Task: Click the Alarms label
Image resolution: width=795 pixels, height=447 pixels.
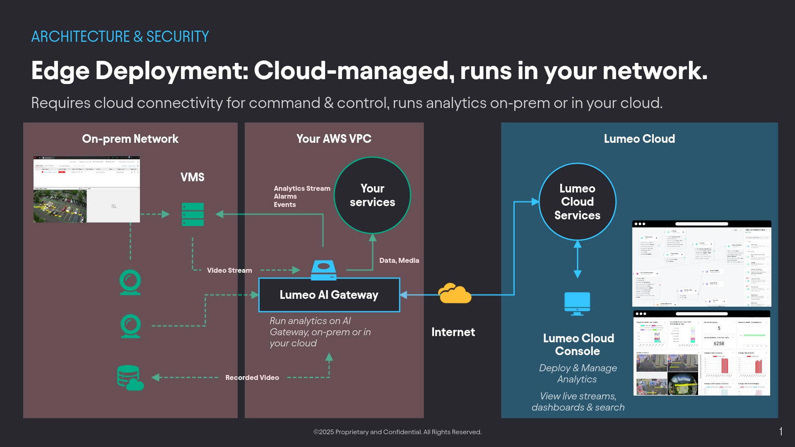Action: (285, 196)
